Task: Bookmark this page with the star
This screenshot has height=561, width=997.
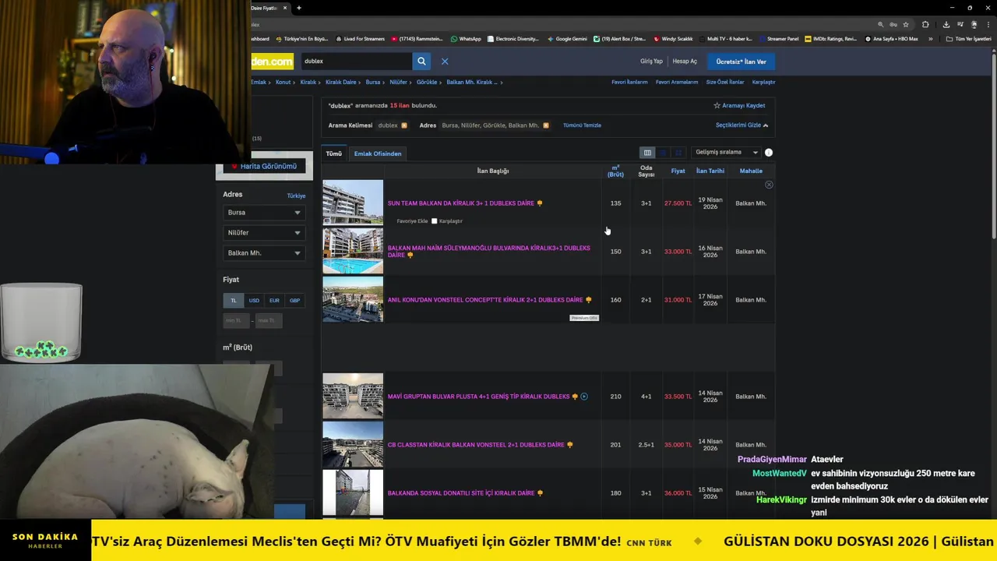Action: pos(906,24)
